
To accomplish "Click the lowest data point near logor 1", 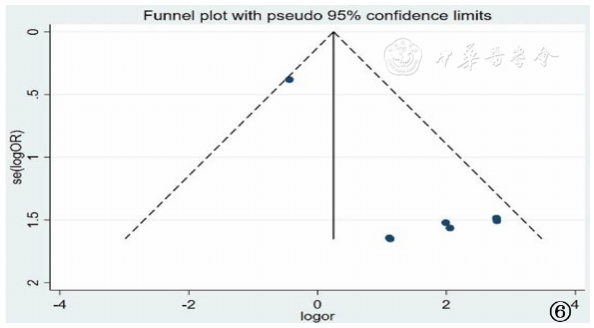I will tap(390, 238).
